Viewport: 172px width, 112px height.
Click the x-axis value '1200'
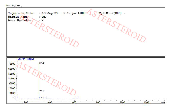146,102
